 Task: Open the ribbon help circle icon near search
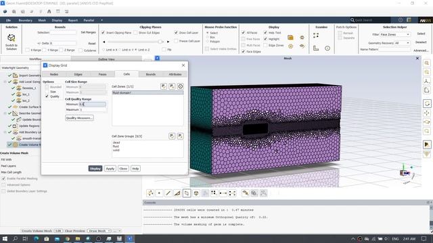tap(401, 20)
